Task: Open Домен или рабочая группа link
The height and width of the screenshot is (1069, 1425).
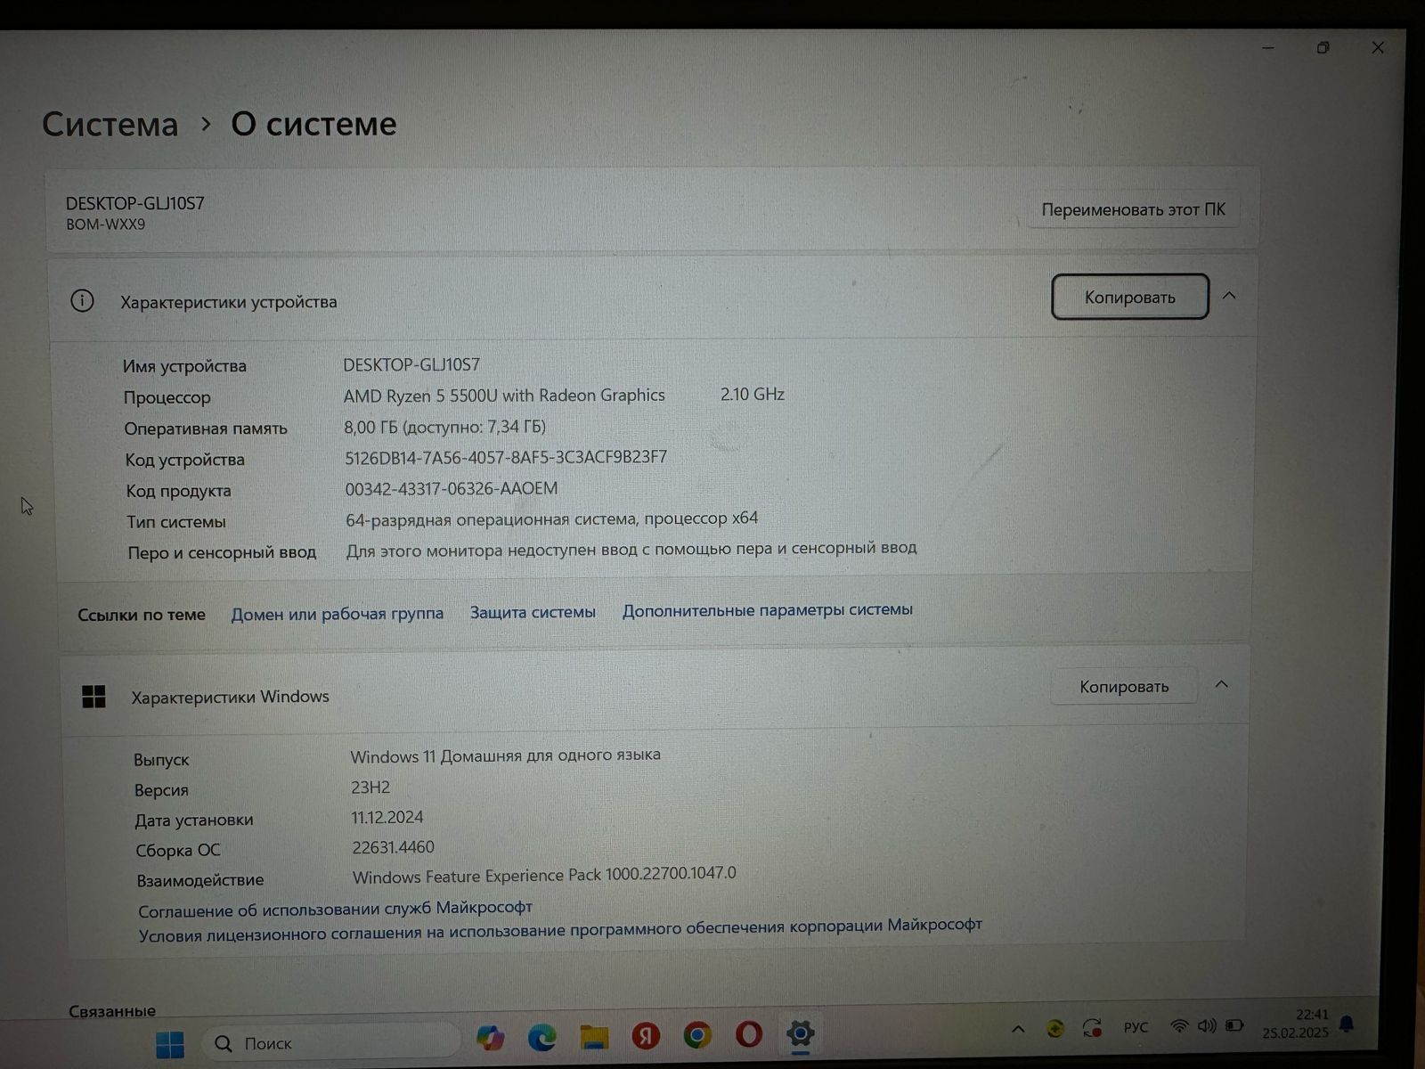Action: tap(337, 614)
